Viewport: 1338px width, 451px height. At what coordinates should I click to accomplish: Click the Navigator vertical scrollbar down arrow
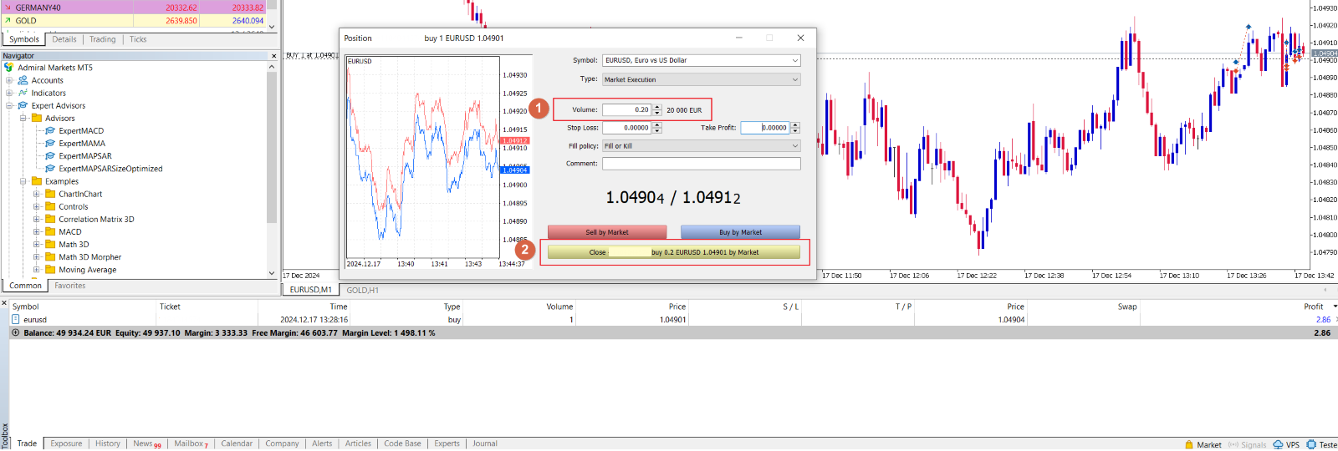point(271,272)
